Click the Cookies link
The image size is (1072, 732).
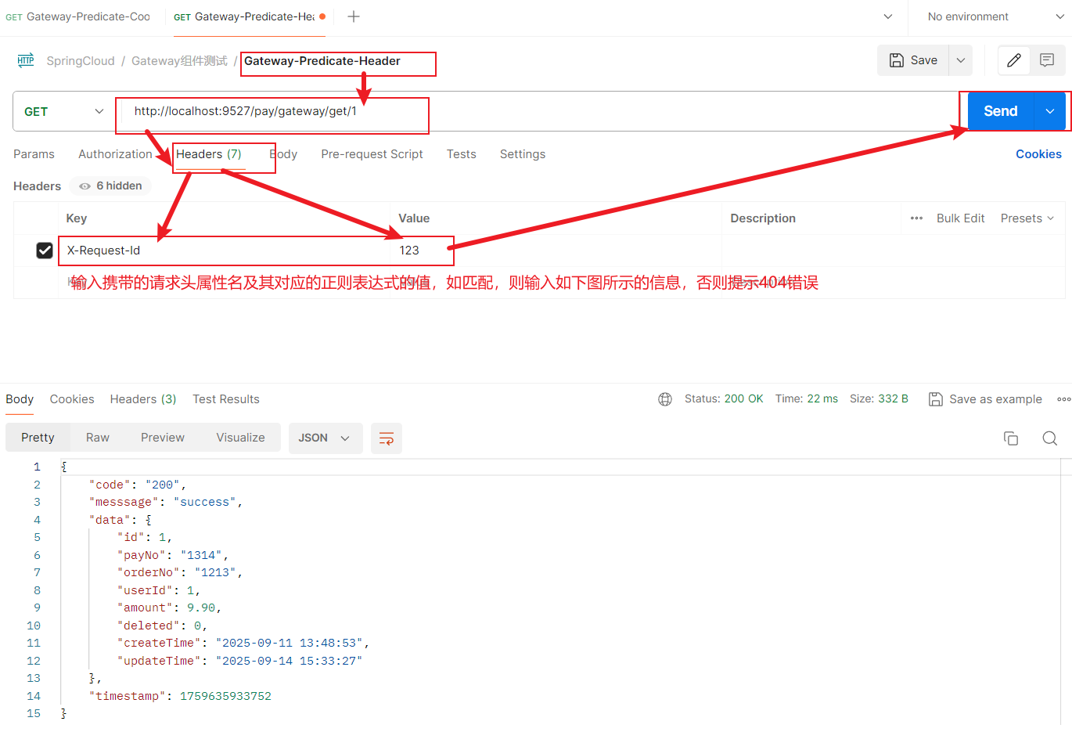(1038, 154)
